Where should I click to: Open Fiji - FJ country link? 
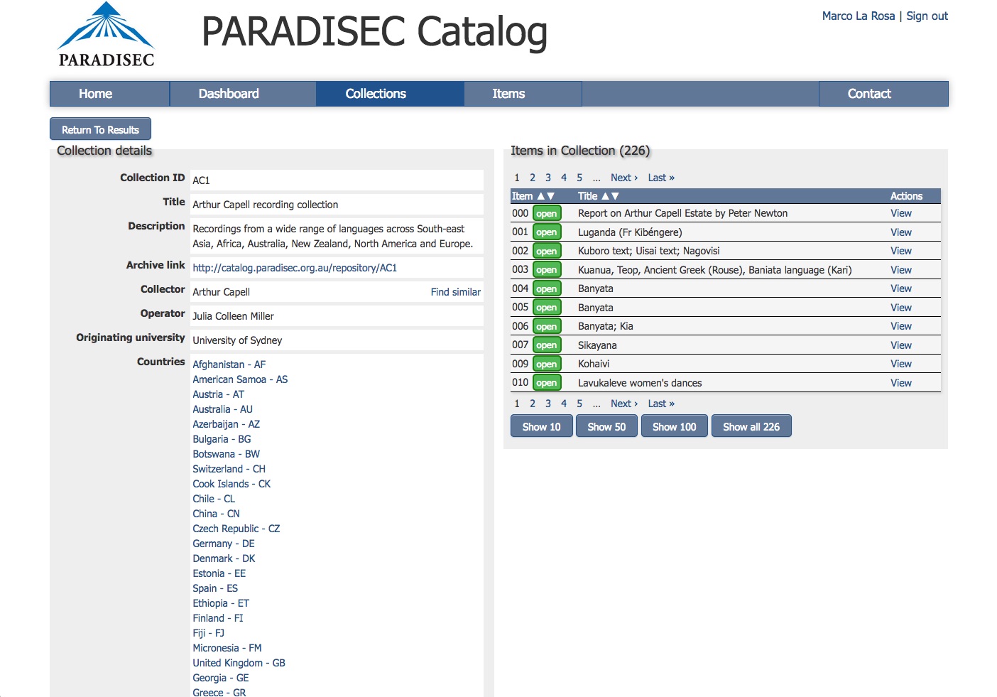click(208, 633)
